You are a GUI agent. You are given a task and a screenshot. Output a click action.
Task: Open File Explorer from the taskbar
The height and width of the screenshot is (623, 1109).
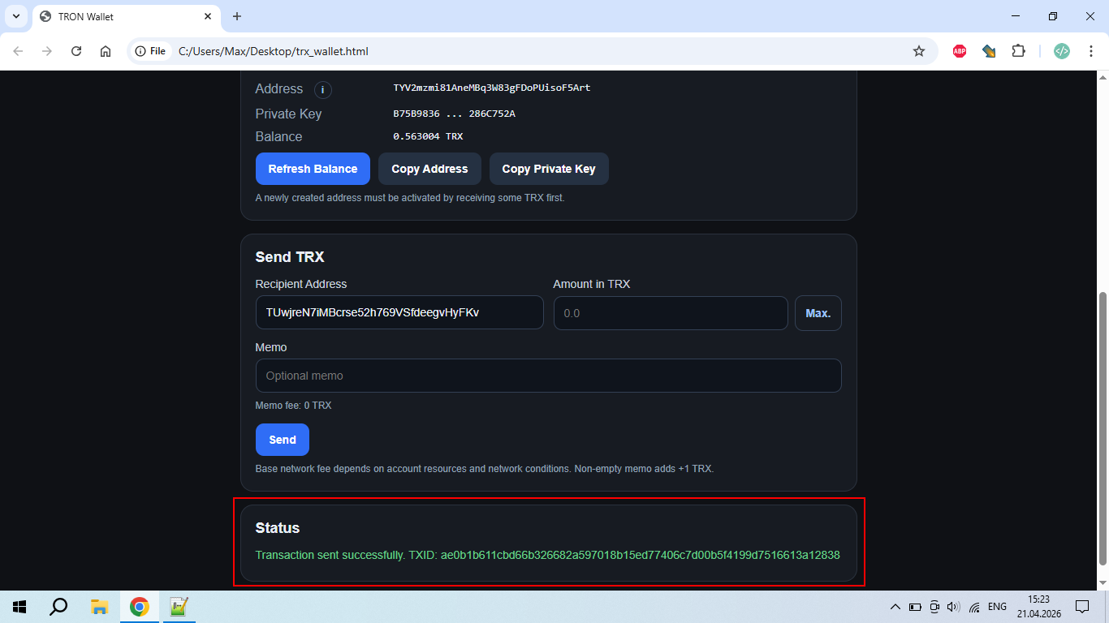[x=99, y=607]
